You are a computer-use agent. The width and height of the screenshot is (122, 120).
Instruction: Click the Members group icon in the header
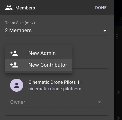point(9,8)
